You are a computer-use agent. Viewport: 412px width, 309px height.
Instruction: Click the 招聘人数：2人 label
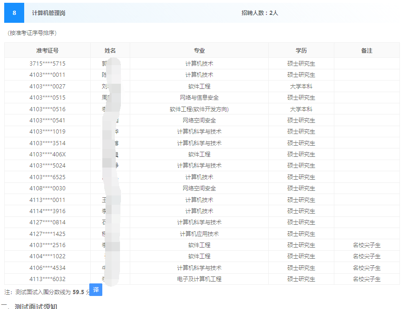pyautogui.click(x=259, y=13)
